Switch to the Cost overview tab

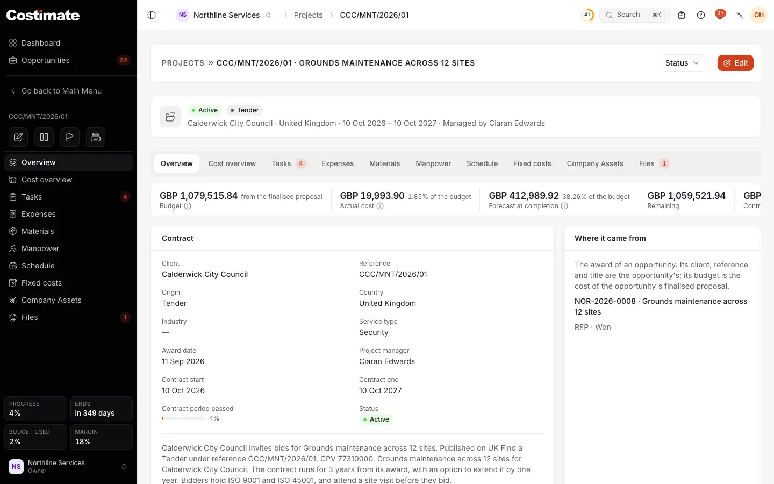(x=232, y=163)
